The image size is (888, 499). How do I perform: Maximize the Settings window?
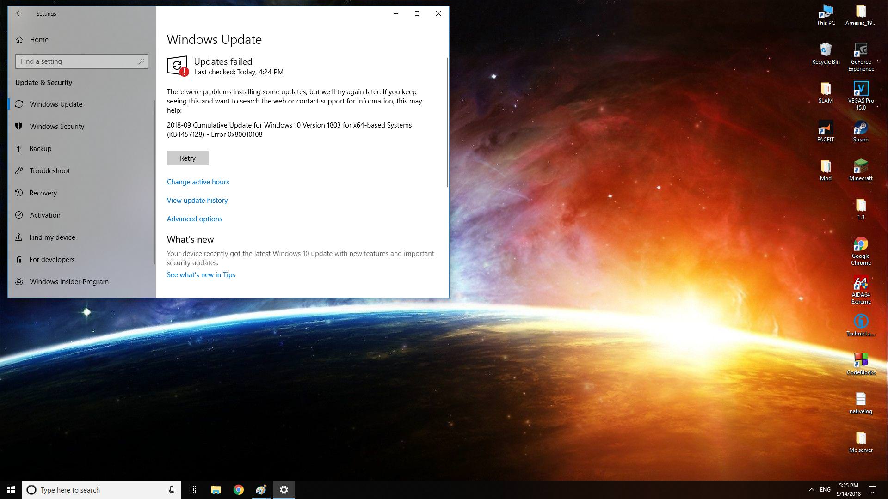click(x=417, y=13)
